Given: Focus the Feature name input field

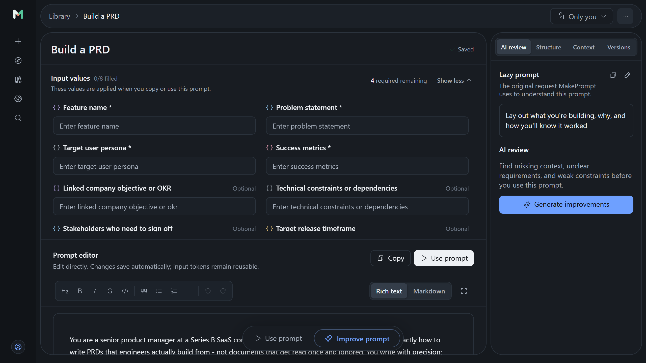Looking at the screenshot, I should click(154, 126).
